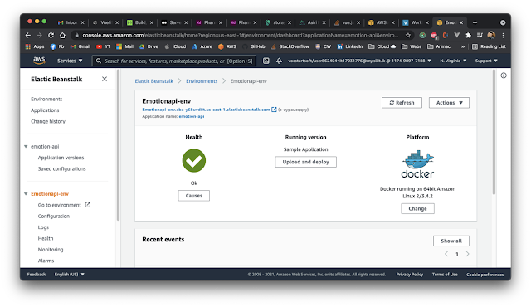Switch to the Inbox Gmail tab
This screenshot has height=307, width=531.
71,22
